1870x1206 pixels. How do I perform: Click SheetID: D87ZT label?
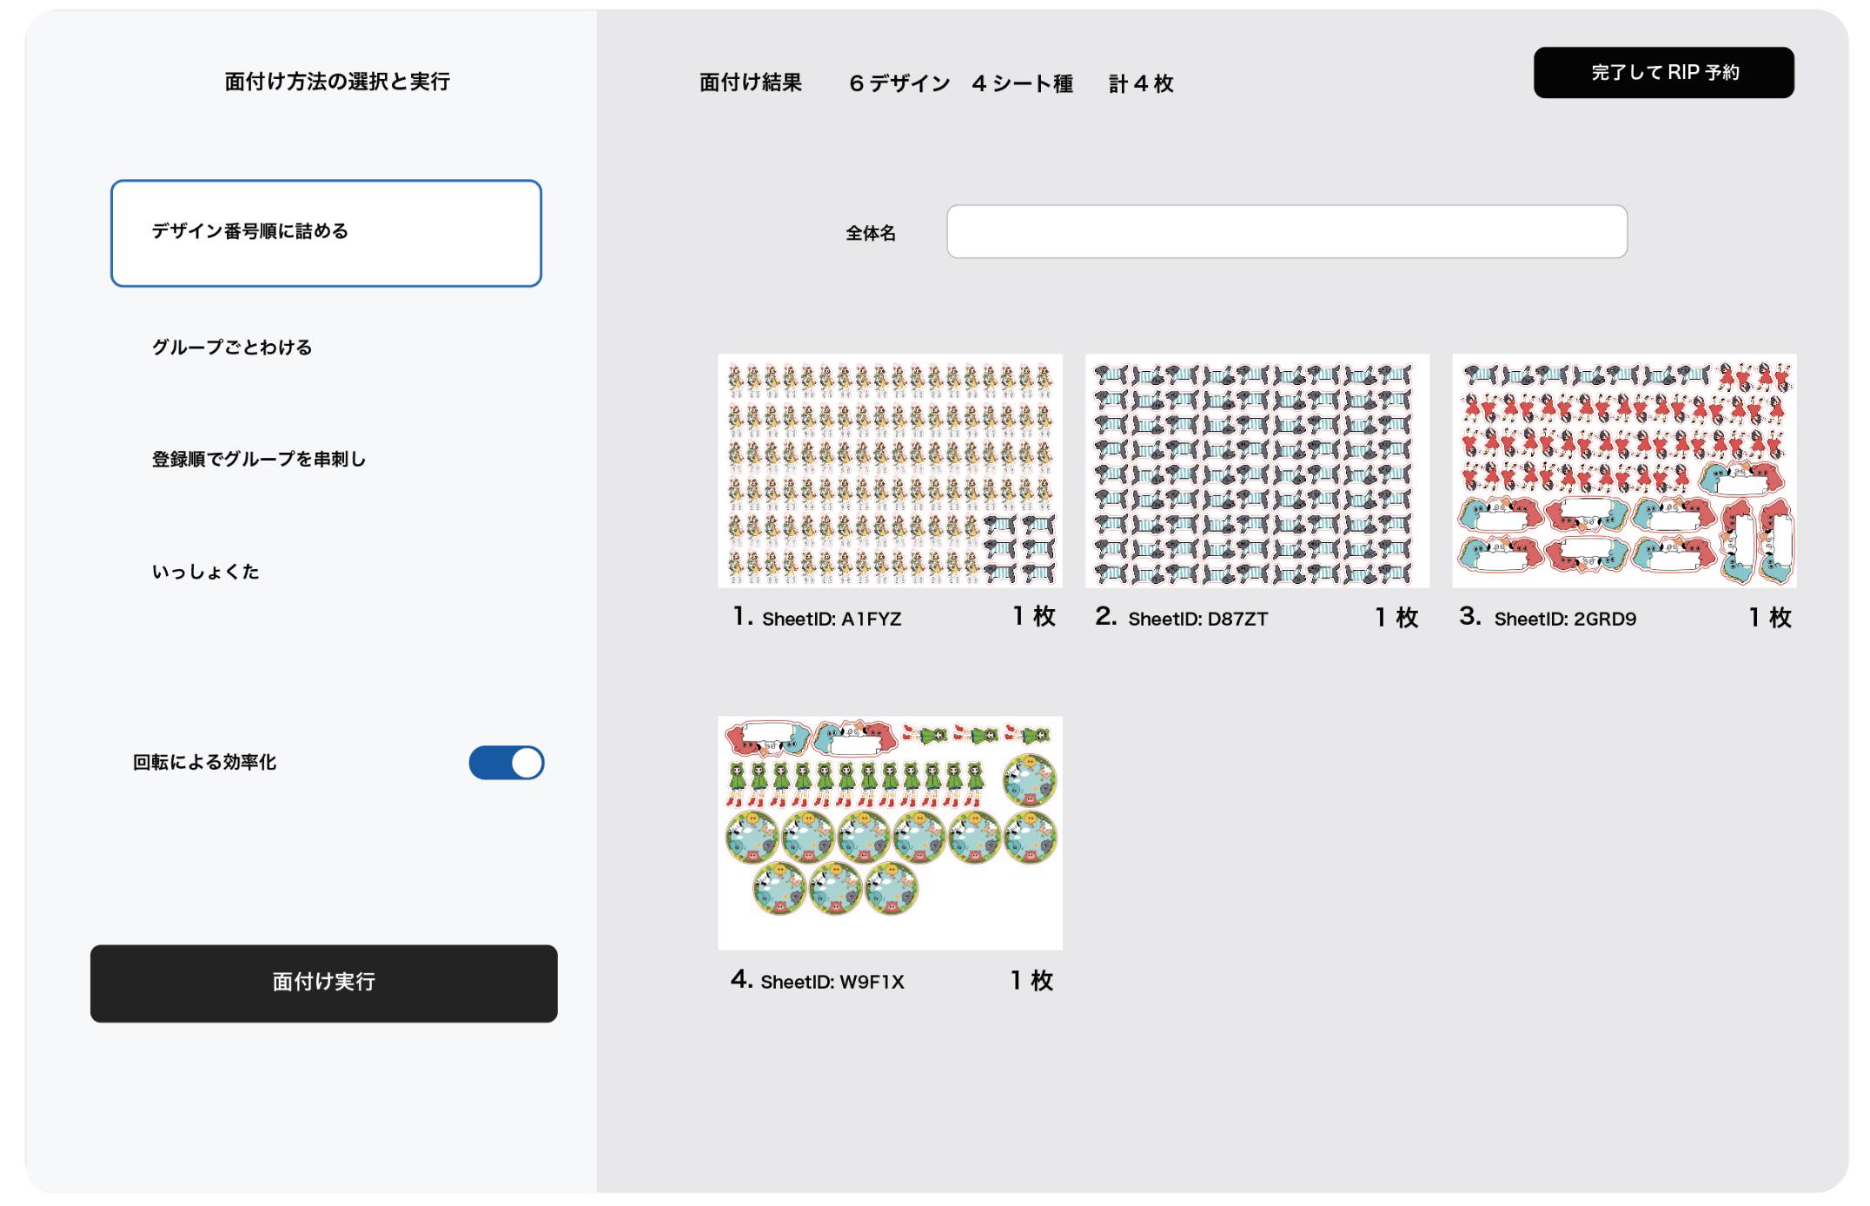tap(1196, 619)
